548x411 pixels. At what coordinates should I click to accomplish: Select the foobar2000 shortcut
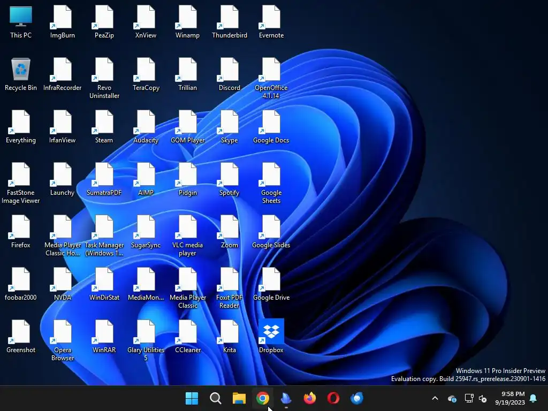[x=21, y=285]
